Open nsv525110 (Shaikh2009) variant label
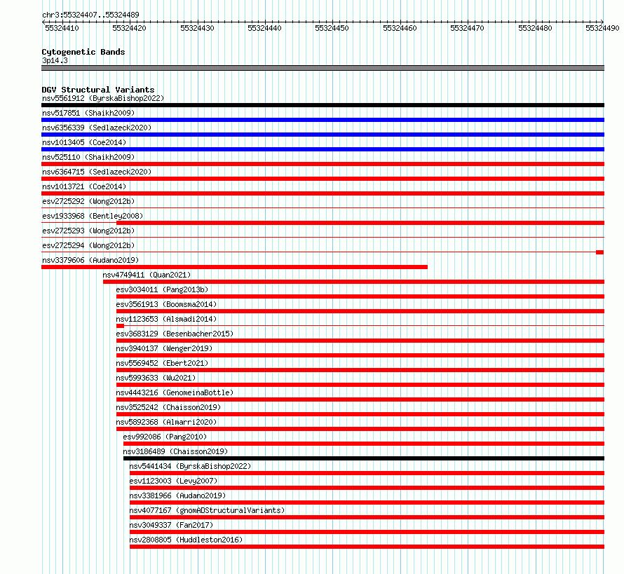The width and height of the screenshot is (624, 574). (x=88, y=157)
